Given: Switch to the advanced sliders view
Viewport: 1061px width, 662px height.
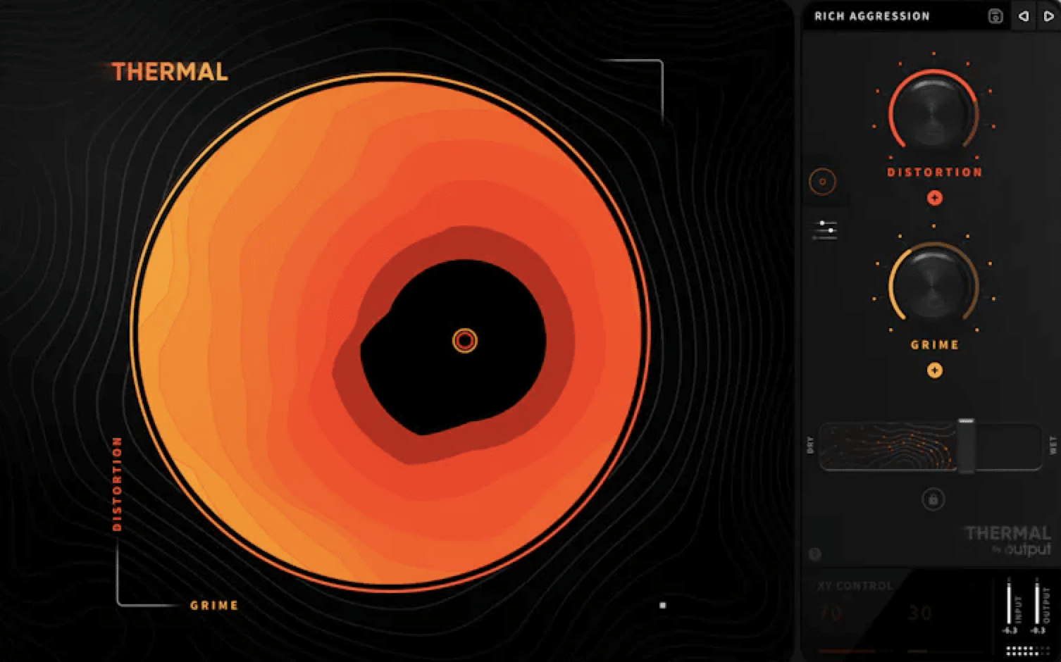Looking at the screenshot, I should (824, 230).
